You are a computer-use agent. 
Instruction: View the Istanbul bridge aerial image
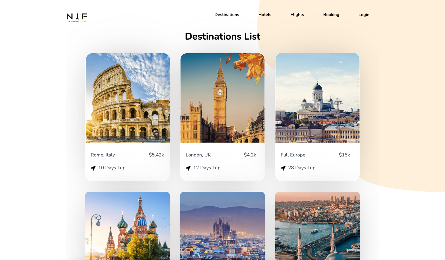(x=317, y=226)
